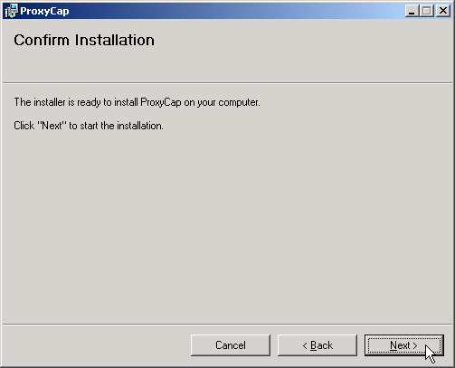
Task: Click empty space left of the Cancel button
Action: pos(97,345)
